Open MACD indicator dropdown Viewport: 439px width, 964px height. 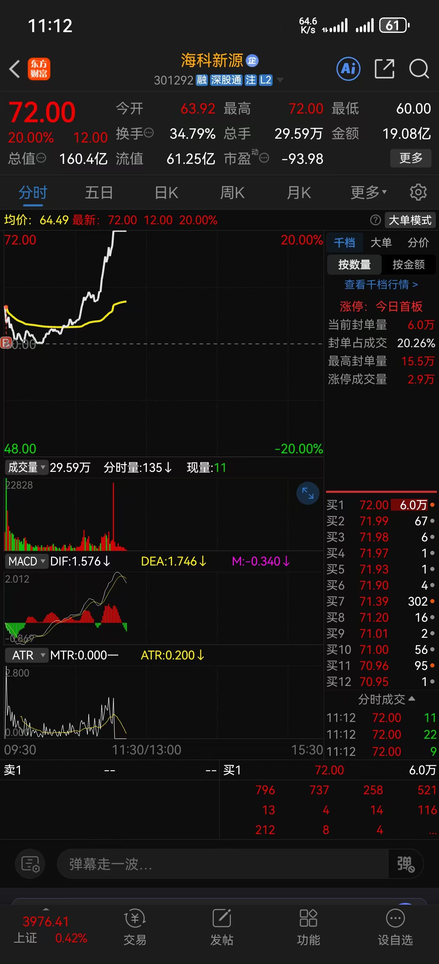(27, 561)
